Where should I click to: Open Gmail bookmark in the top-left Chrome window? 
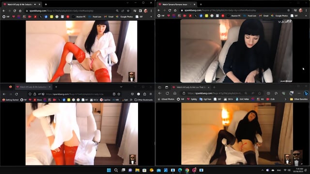108,16
